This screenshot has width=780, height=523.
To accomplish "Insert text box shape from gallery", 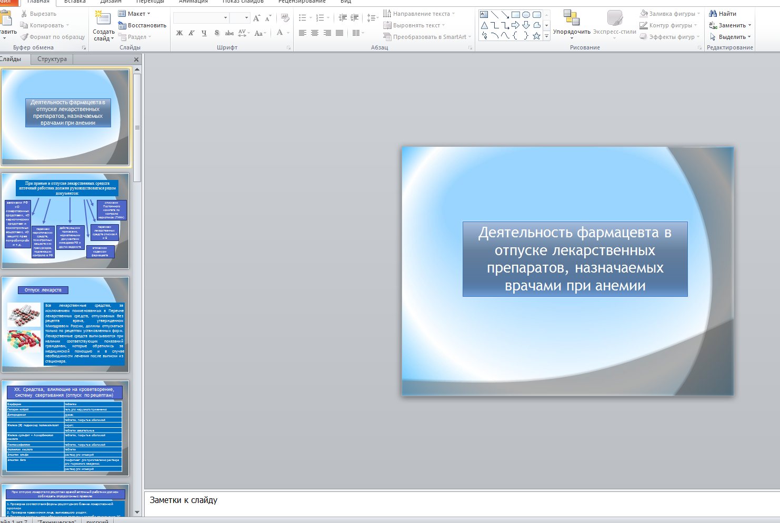I will [x=484, y=15].
